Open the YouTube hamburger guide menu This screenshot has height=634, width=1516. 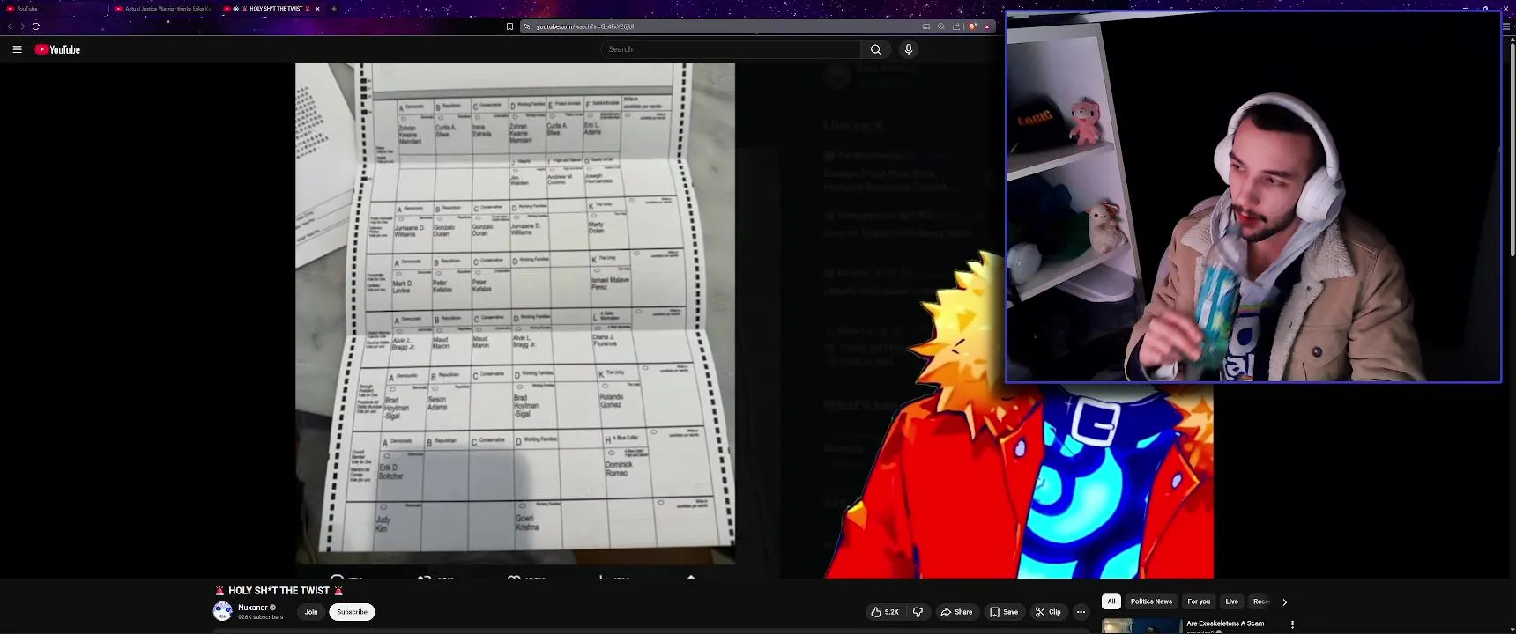17,49
